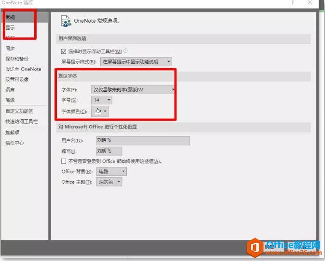Open the 字体颜色 color picker
Viewport: 325px width, 261px height.
(100, 112)
